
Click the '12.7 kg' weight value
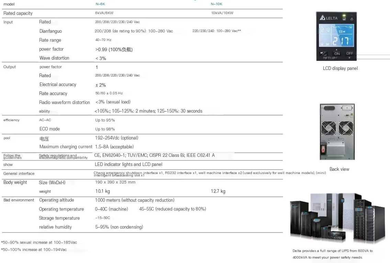coord(218,191)
